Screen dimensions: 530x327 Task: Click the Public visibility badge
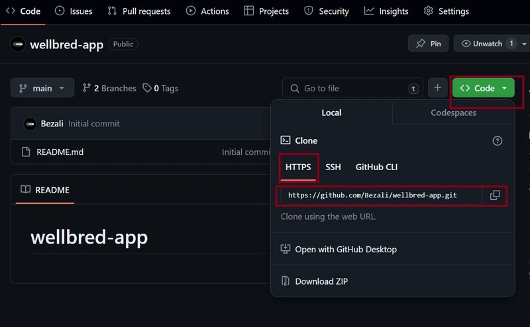pos(123,44)
